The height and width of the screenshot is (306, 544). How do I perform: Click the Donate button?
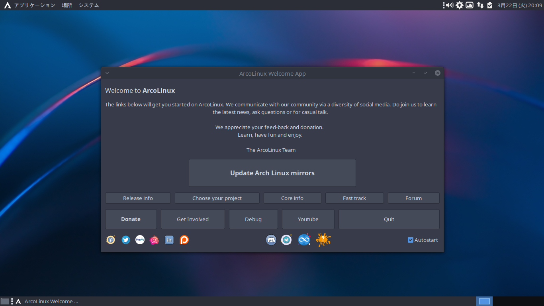pos(131,219)
